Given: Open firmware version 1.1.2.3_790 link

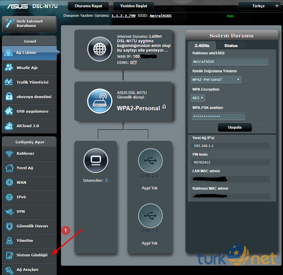Looking at the screenshot, I should click(123, 16).
